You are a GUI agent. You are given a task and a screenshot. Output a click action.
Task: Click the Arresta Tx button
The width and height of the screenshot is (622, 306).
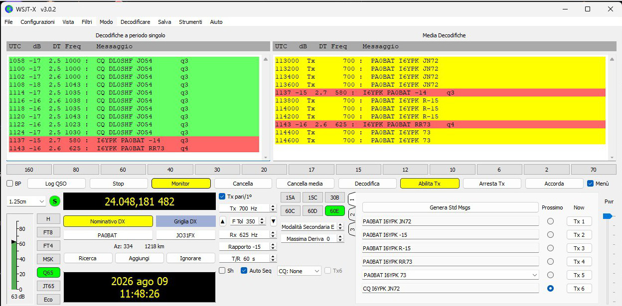[x=492, y=184]
